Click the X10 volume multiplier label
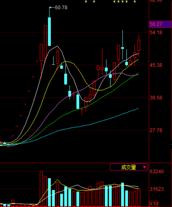This screenshot has height=207, width=172. point(154,204)
